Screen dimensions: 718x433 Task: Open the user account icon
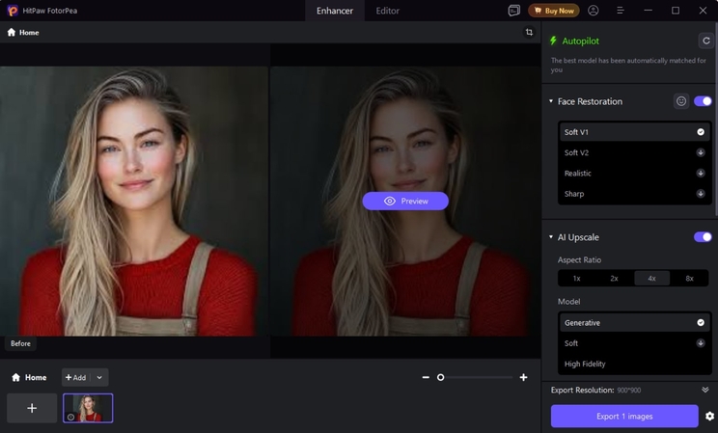(x=593, y=11)
